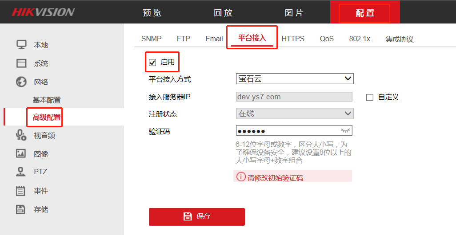The height and width of the screenshot is (235, 456).
Task: Click the red 保存 button
Action: [x=197, y=216]
